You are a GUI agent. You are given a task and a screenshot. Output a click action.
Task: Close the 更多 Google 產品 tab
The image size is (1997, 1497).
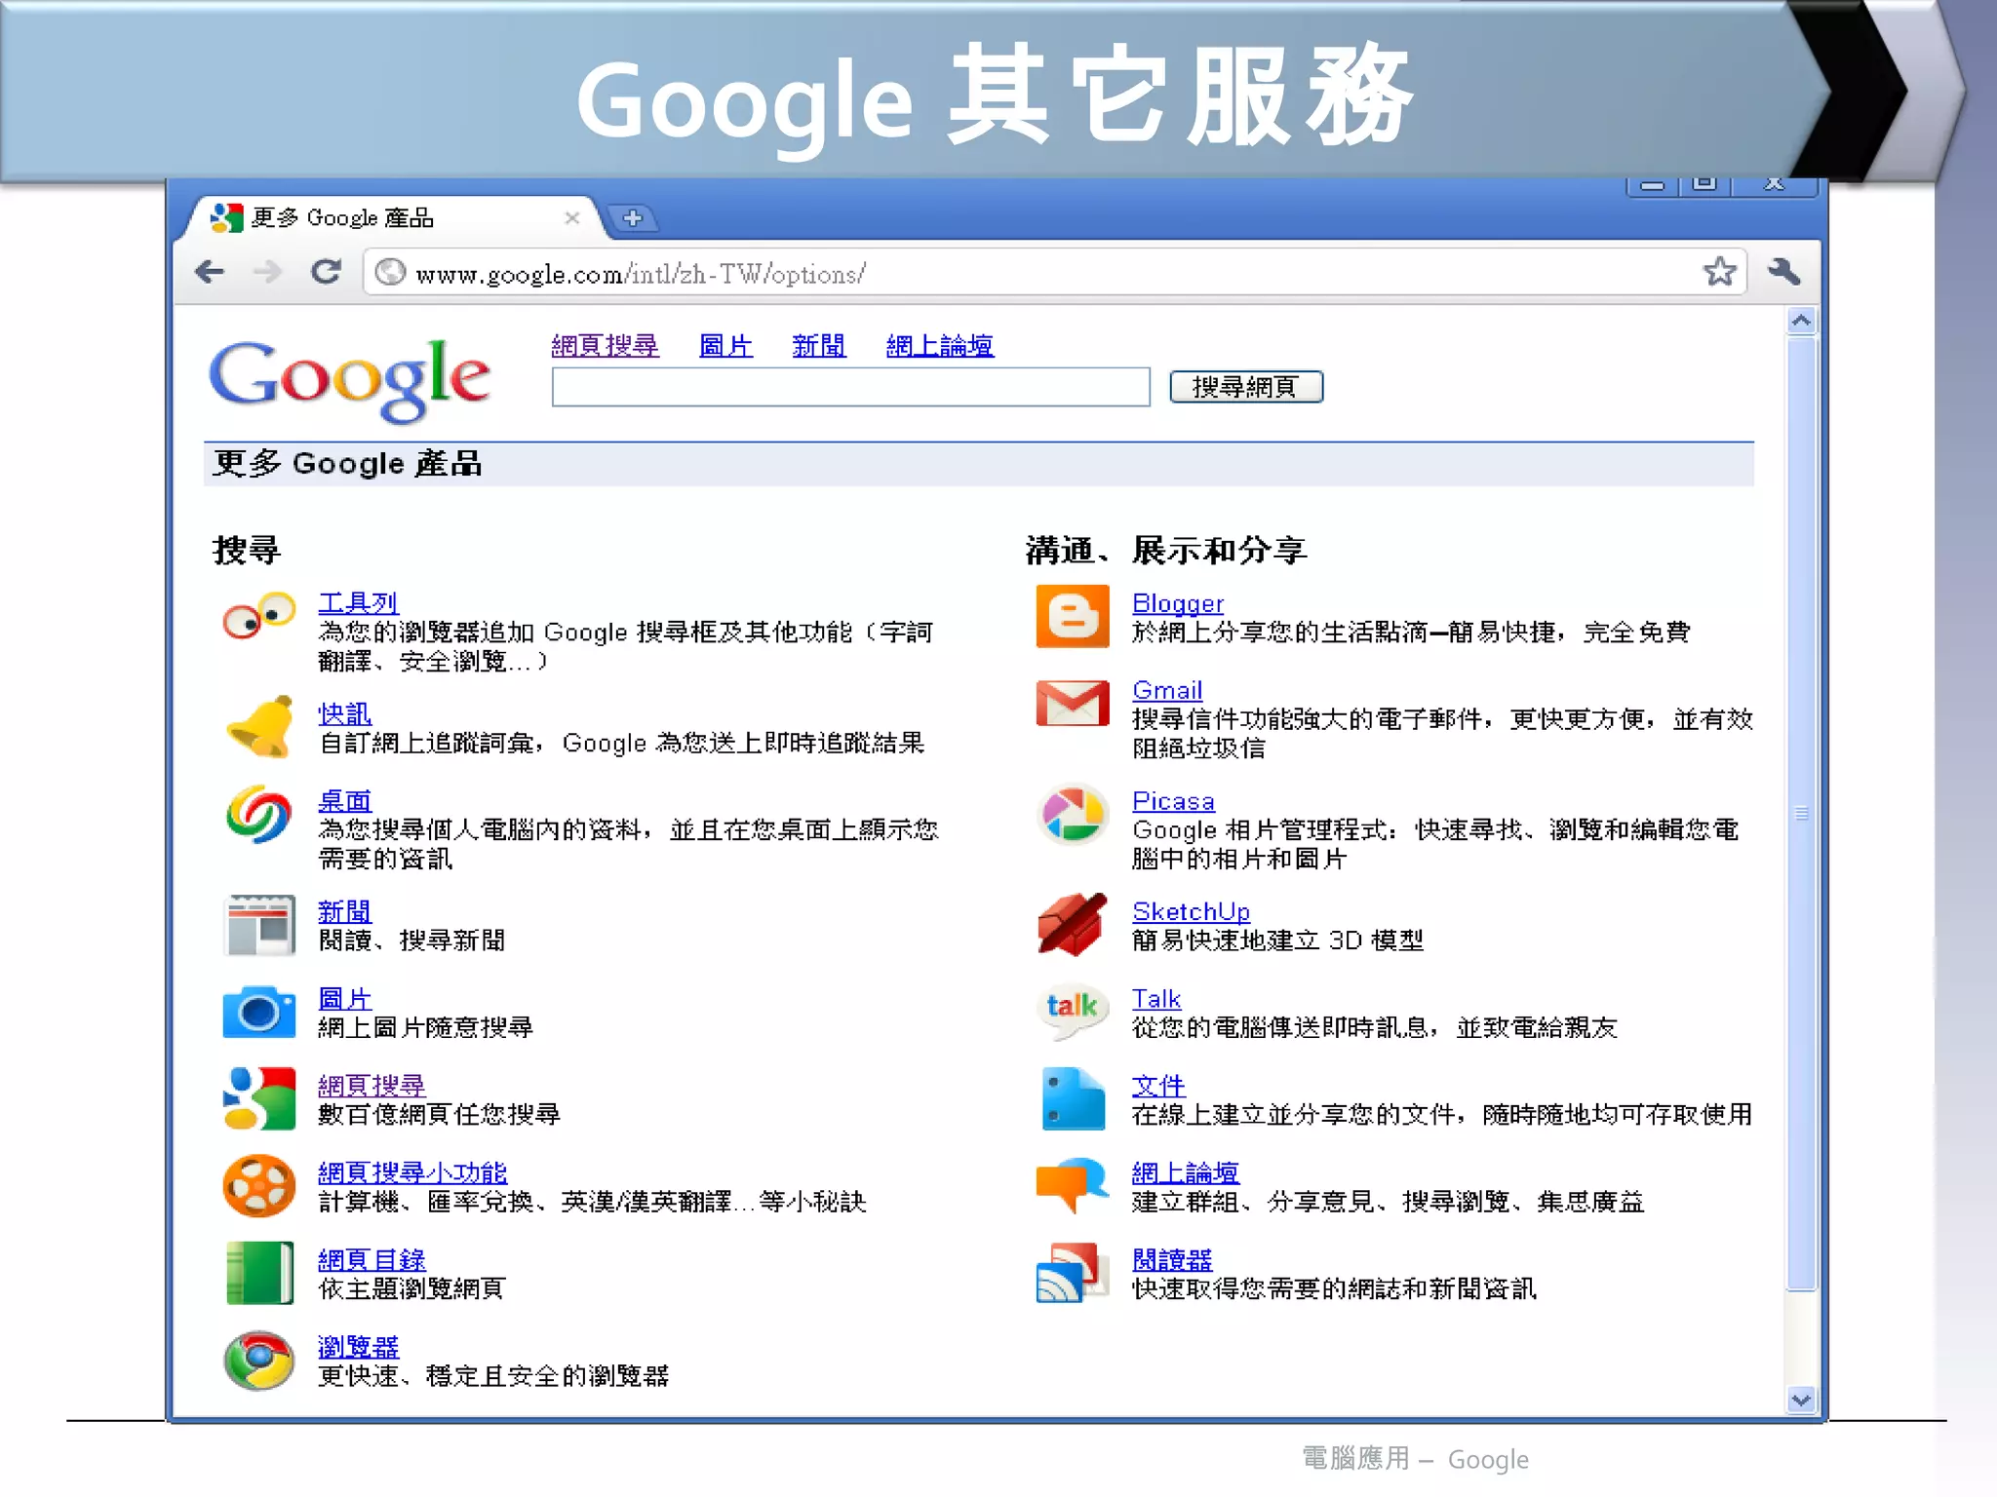(572, 218)
